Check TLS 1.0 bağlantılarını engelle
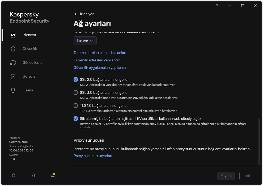The image size is (263, 186). pyautogui.click(x=76, y=105)
